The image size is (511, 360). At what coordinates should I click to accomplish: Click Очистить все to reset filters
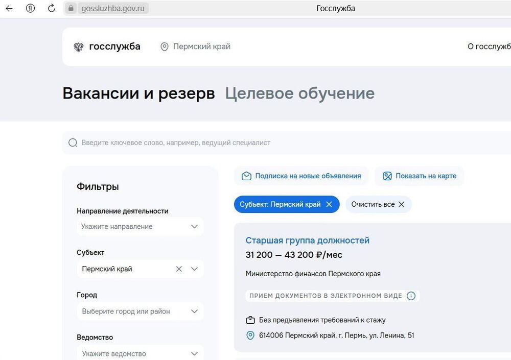coord(378,204)
